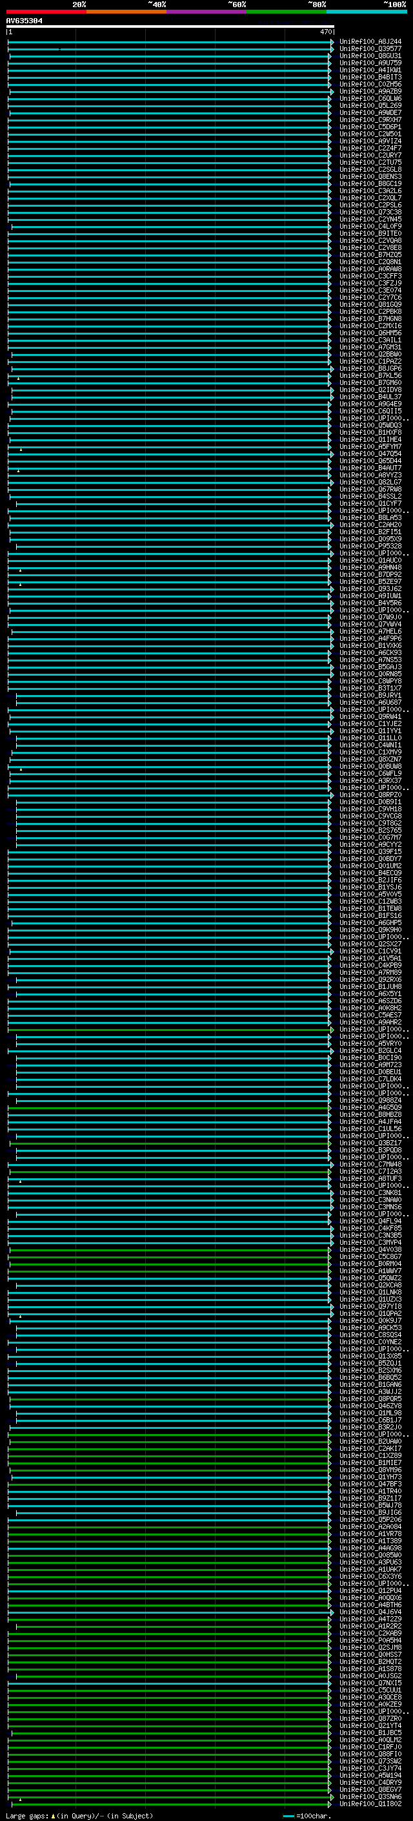Select the UniRef100_Q7NXI5 label
This screenshot has height=1821, width=413.
[x=370, y=1683]
